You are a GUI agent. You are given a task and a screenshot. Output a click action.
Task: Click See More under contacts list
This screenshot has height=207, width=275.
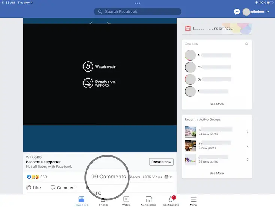click(x=216, y=104)
